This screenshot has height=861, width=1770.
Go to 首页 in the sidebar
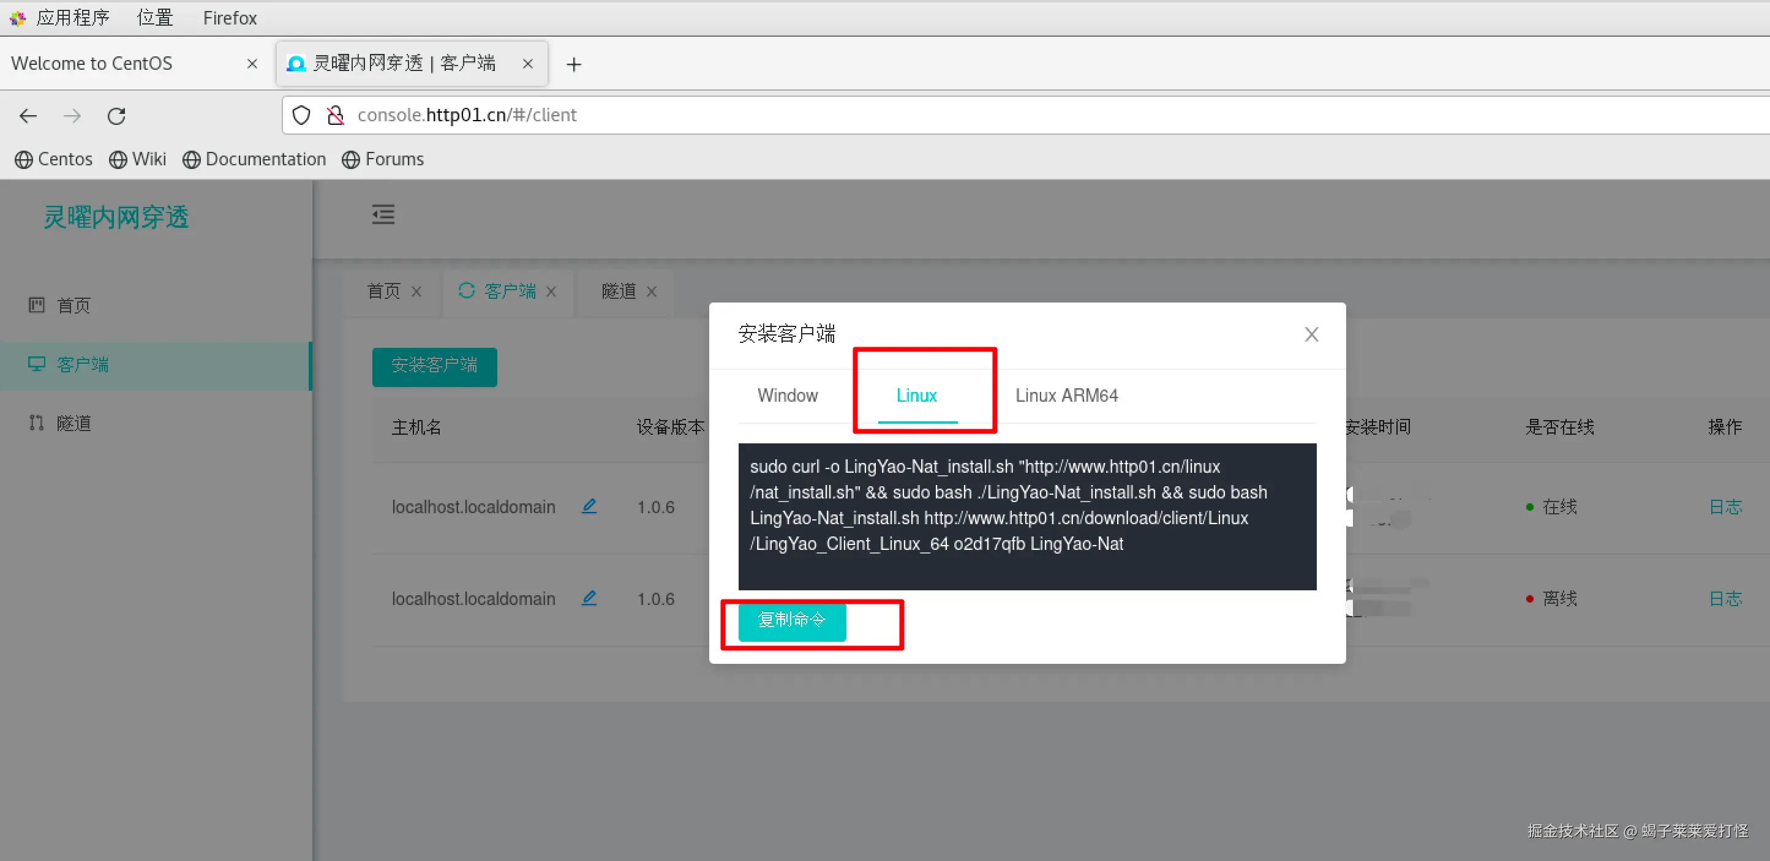[x=73, y=305]
